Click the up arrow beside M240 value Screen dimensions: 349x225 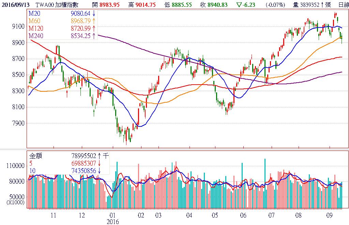(x=94, y=36)
